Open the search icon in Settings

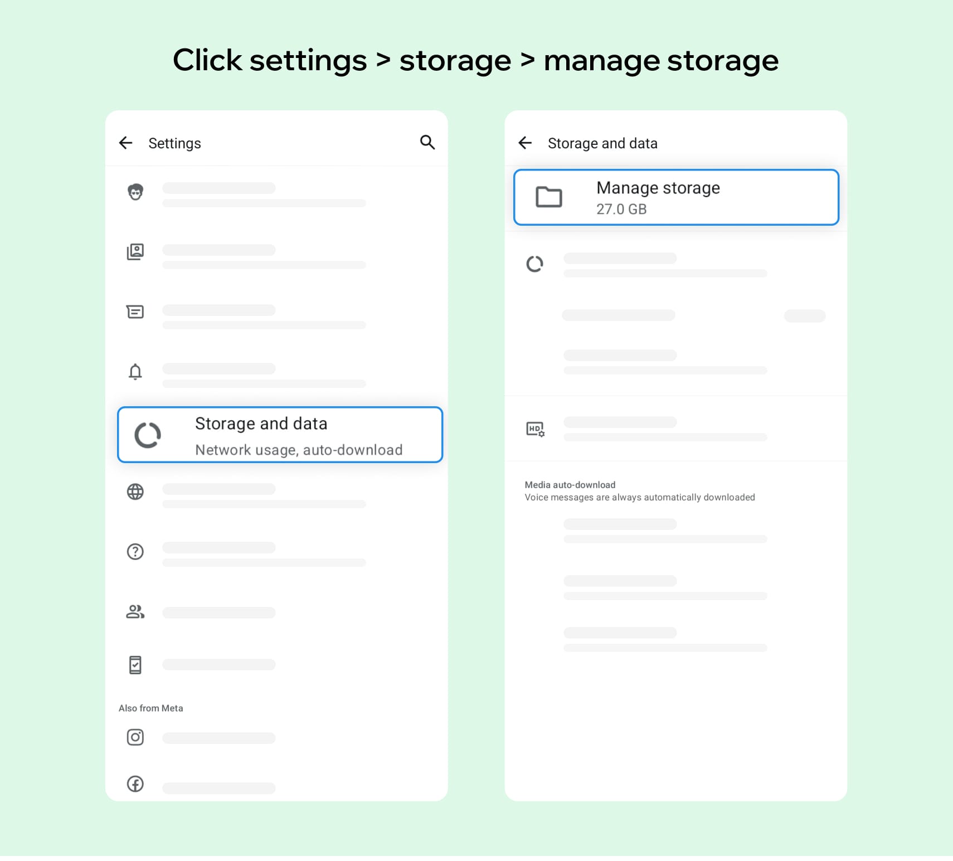tap(427, 143)
